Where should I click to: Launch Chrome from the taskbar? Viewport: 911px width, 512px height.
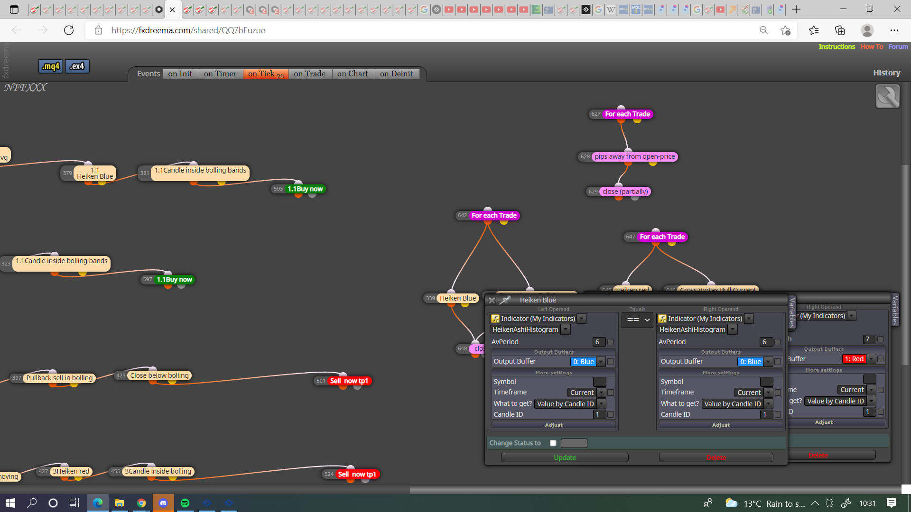(x=141, y=503)
